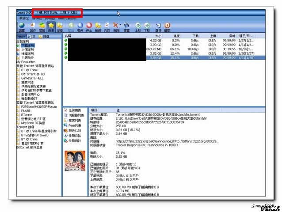The image size is (282, 212).
Task: Open the 瀏覽 globe browse tool
Action: pos(22,27)
